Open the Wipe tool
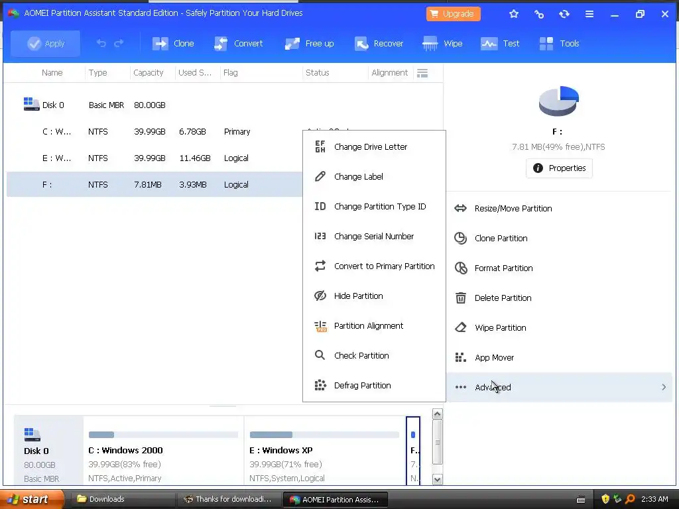This screenshot has width=679, height=509. [x=442, y=44]
